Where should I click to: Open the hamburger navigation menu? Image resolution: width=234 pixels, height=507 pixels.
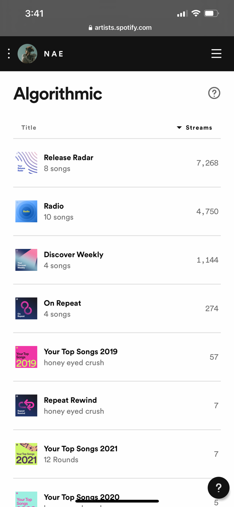click(x=216, y=54)
